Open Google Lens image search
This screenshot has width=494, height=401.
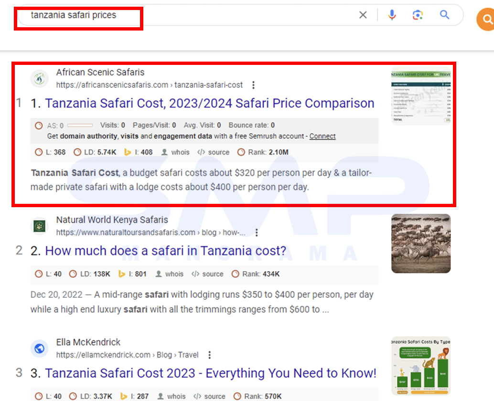pyautogui.click(x=418, y=15)
